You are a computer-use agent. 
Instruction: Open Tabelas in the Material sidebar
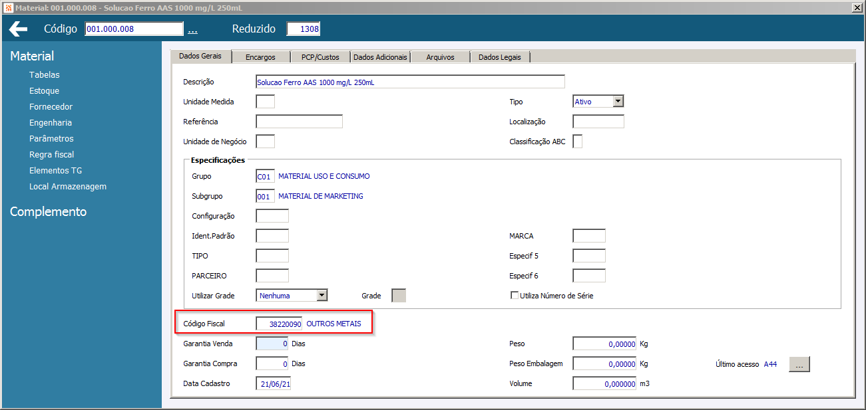45,75
